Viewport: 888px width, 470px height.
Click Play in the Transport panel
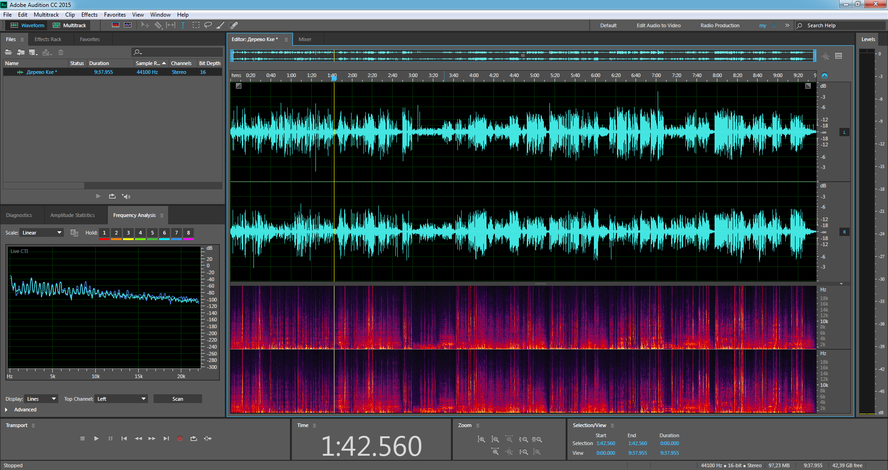(x=96, y=439)
